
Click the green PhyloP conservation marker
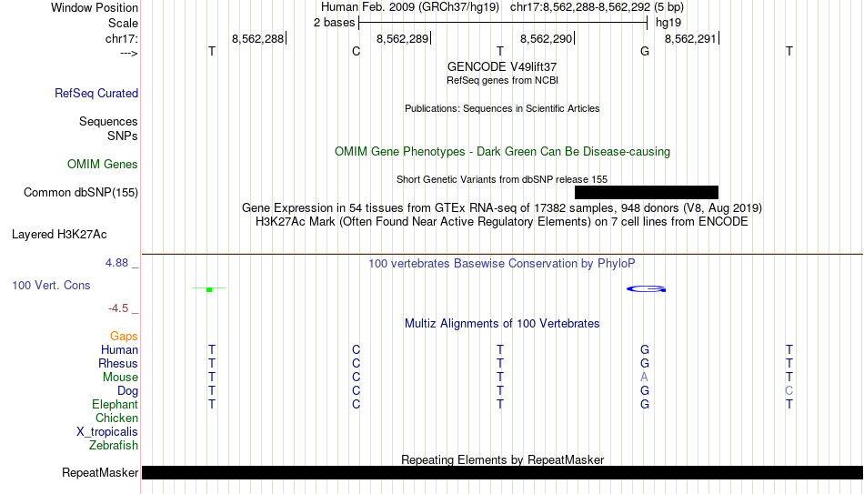pyautogui.click(x=209, y=289)
